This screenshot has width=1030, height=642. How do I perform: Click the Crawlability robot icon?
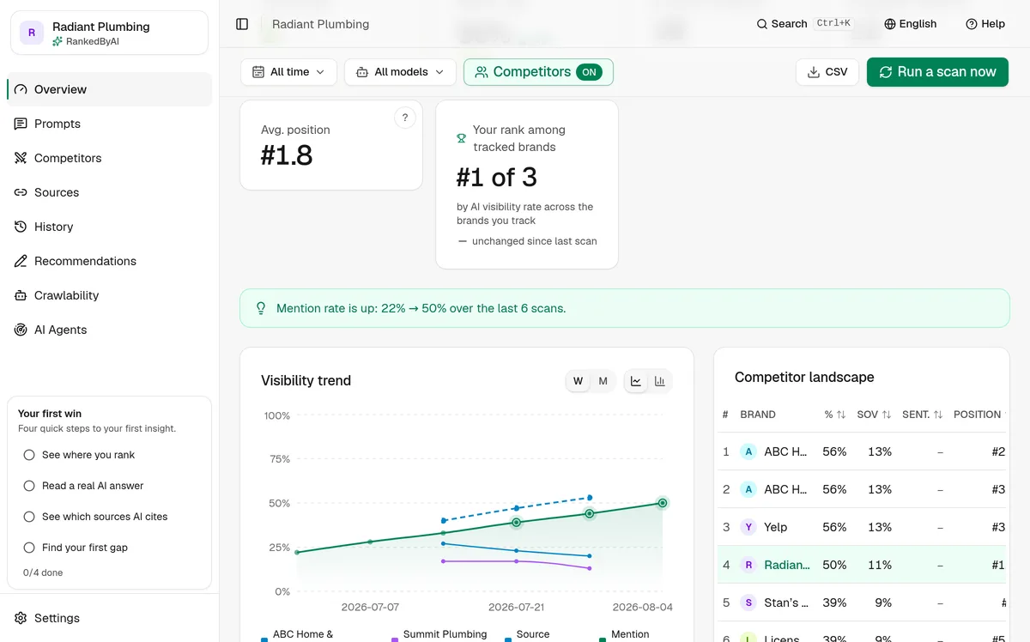(x=21, y=295)
